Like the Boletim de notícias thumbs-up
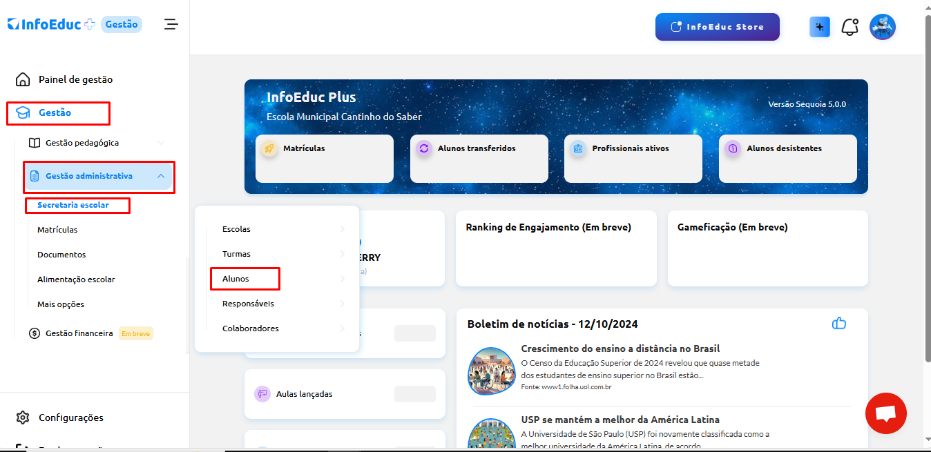931x452 pixels. pyautogui.click(x=839, y=323)
